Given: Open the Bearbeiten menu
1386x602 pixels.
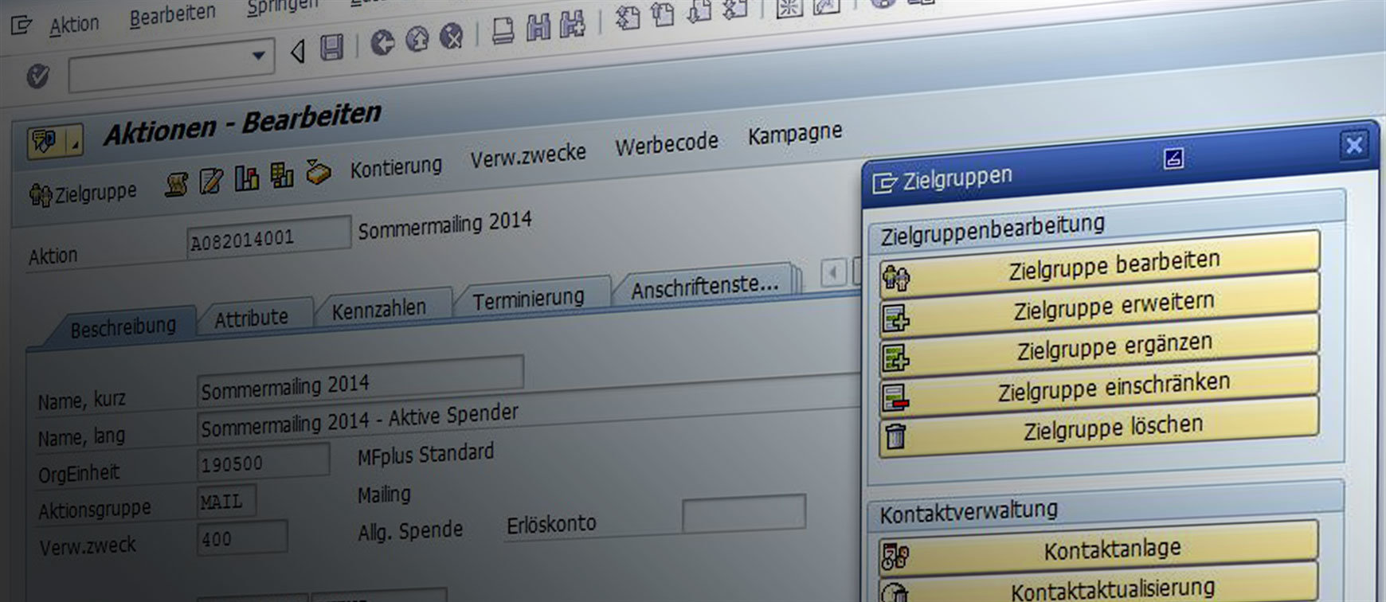Looking at the screenshot, I should [173, 15].
